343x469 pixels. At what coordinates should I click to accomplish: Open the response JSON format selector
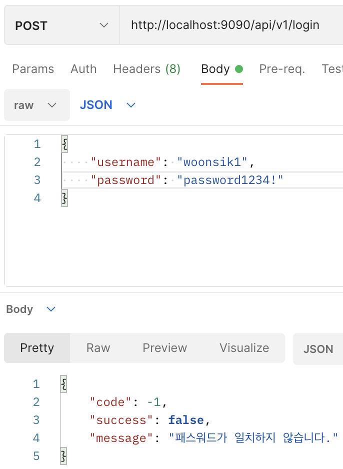318,349
